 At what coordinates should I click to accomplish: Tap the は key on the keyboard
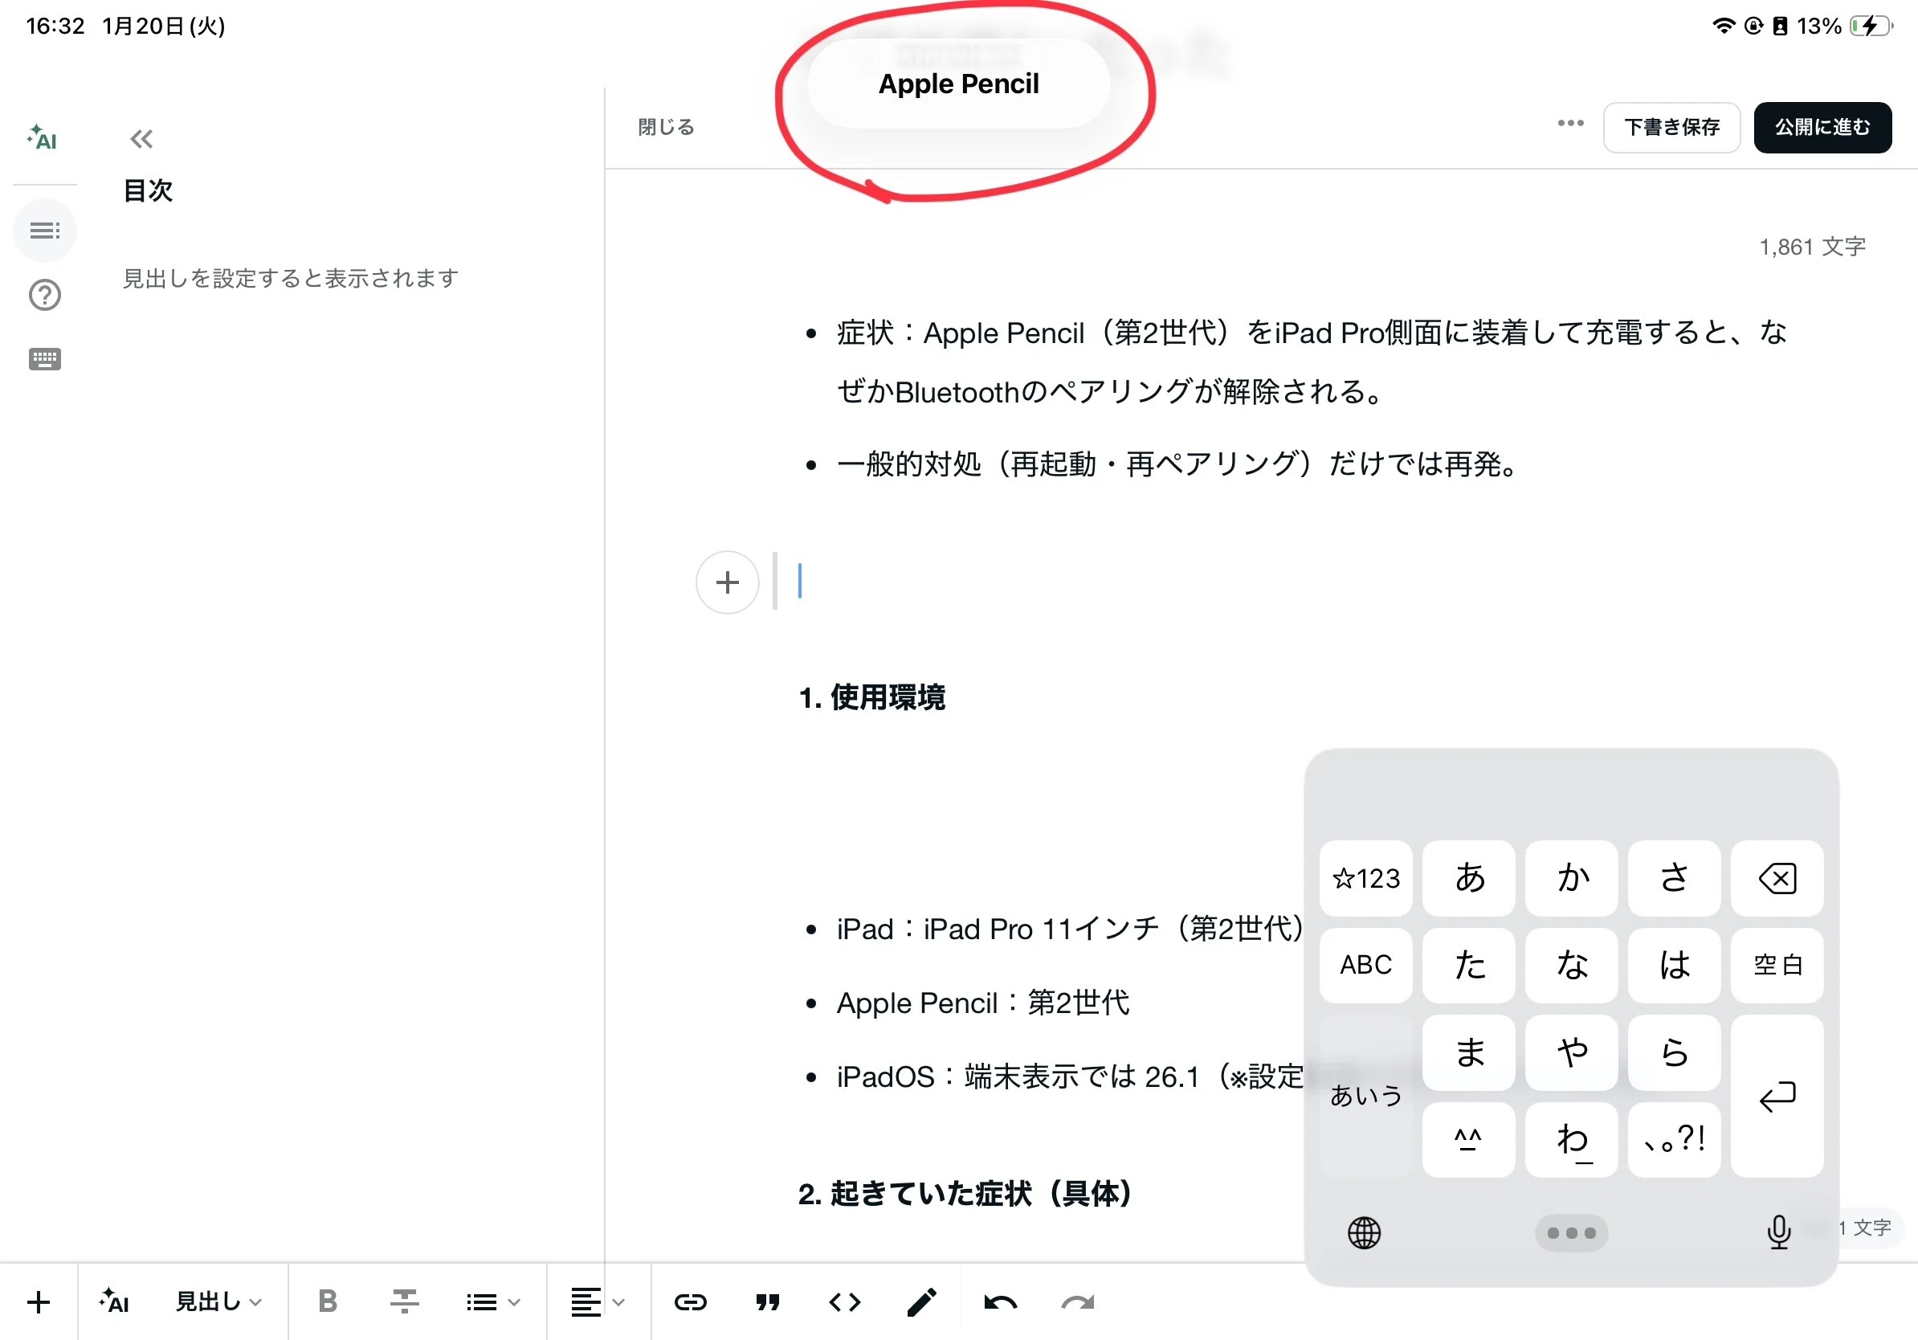1674,965
